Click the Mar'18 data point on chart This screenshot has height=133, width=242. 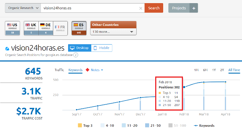click(204, 82)
